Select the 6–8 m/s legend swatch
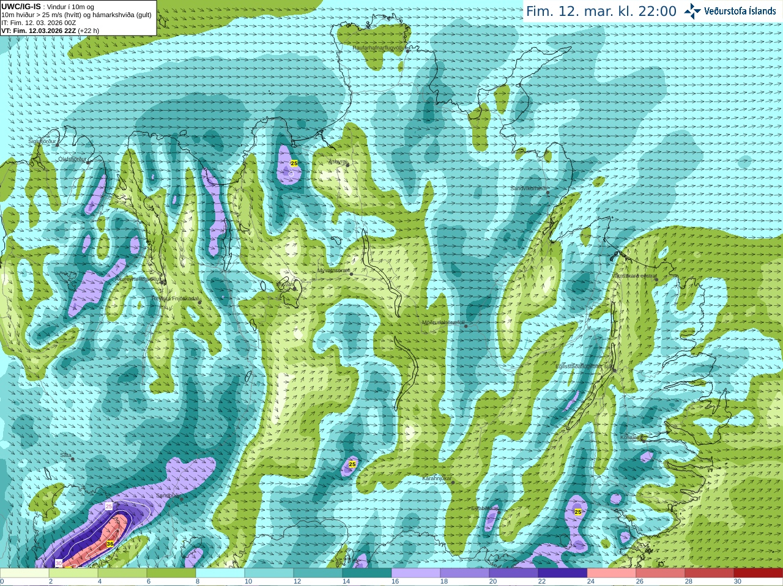Image resolution: width=783 pixels, height=586 pixels. pyautogui.click(x=171, y=573)
